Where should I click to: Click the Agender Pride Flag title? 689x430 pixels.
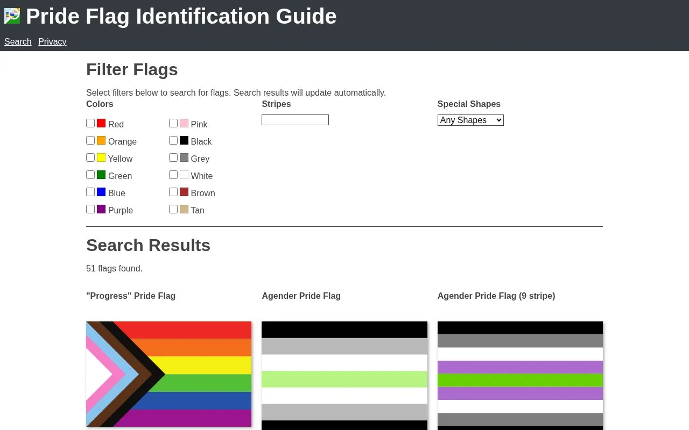(x=301, y=296)
